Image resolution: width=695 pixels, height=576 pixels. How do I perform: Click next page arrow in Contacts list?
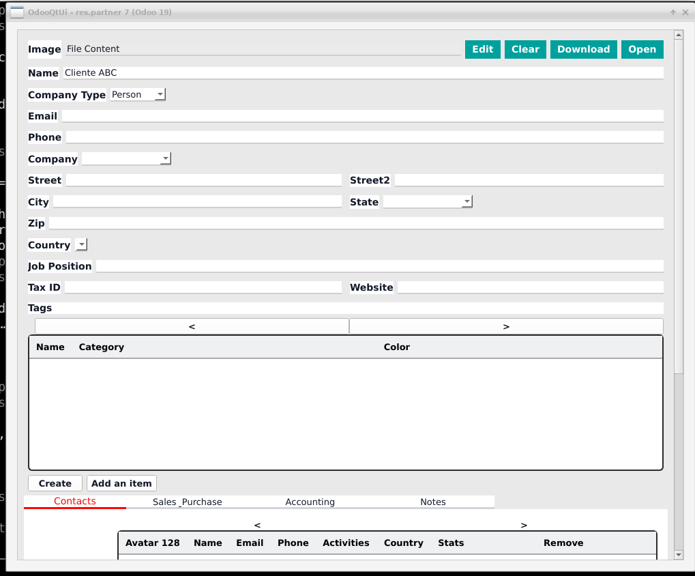pos(524,525)
